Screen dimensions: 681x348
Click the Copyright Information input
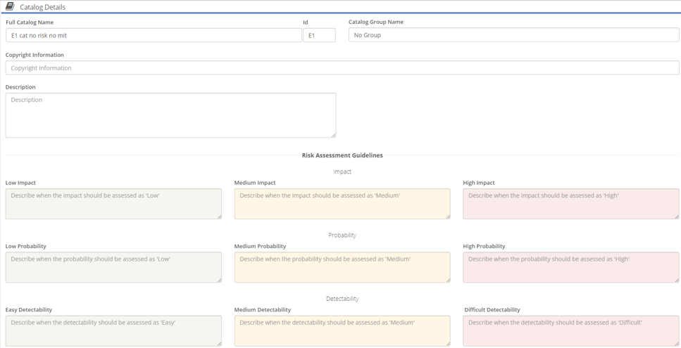click(x=342, y=67)
